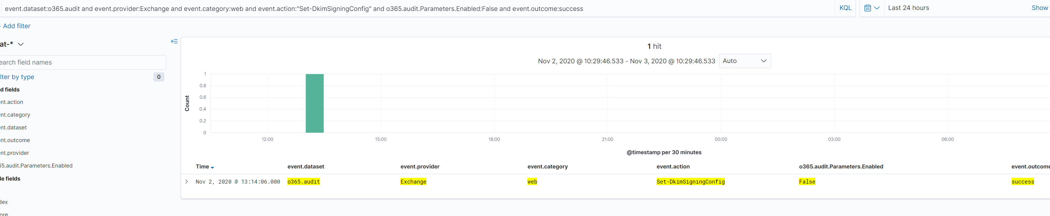Select the Last 24 hours time range text

coord(908,8)
